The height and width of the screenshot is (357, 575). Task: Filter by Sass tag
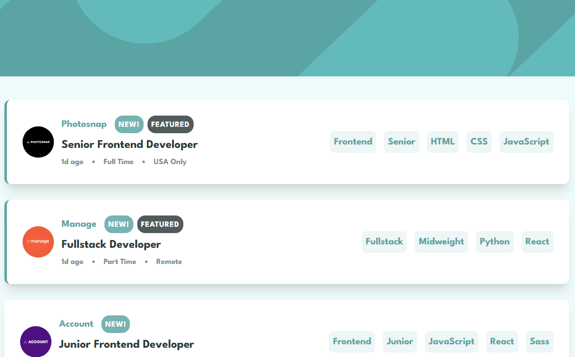539,342
